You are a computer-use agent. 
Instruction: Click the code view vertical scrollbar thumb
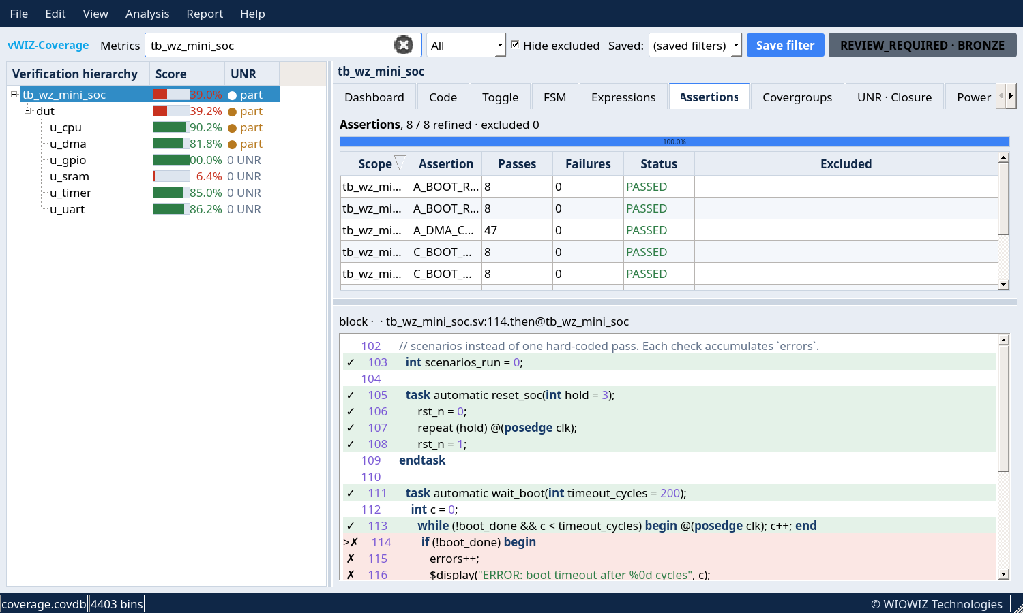tap(1003, 408)
